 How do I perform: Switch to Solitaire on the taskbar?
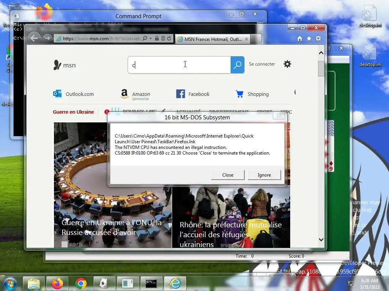point(104,283)
